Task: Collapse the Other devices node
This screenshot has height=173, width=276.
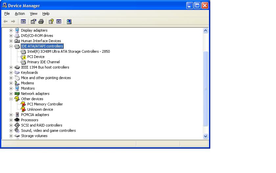Action: [x=11, y=99]
